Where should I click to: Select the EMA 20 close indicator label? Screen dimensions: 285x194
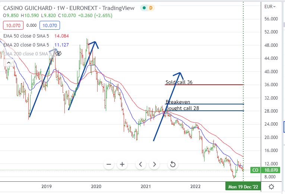click(x=26, y=45)
